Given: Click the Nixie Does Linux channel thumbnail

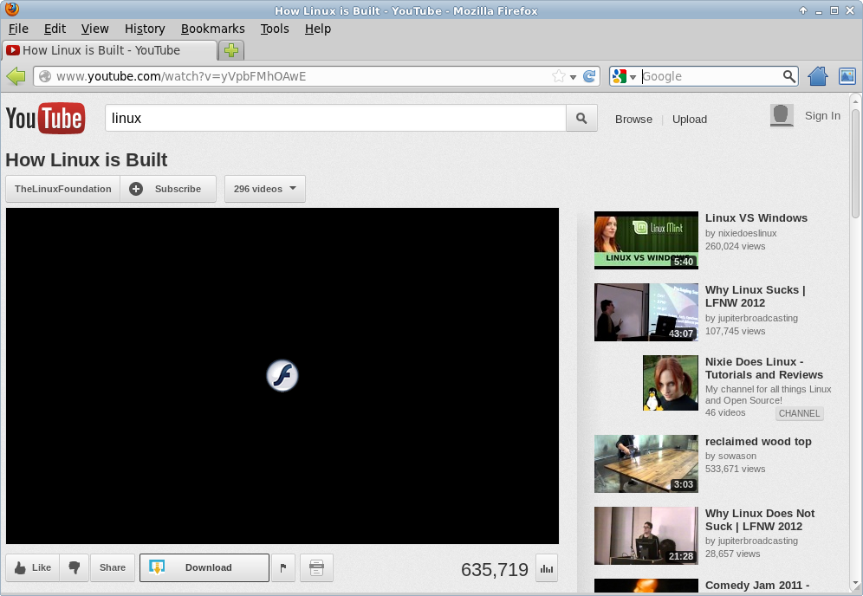Looking at the screenshot, I should pos(671,383).
